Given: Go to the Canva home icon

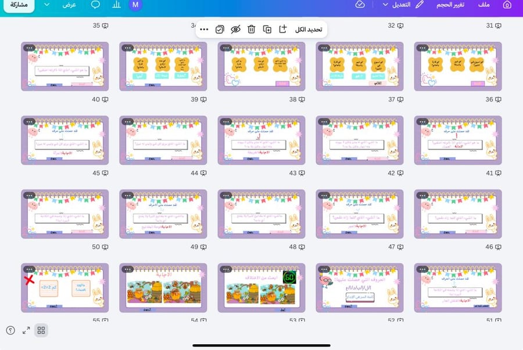Looking at the screenshot, I should (507, 5).
